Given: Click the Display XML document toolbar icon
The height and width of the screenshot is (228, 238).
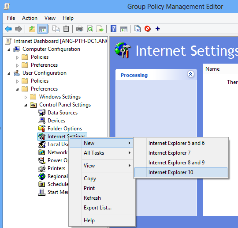Looking at the screenshot, I should pos(138,29).
